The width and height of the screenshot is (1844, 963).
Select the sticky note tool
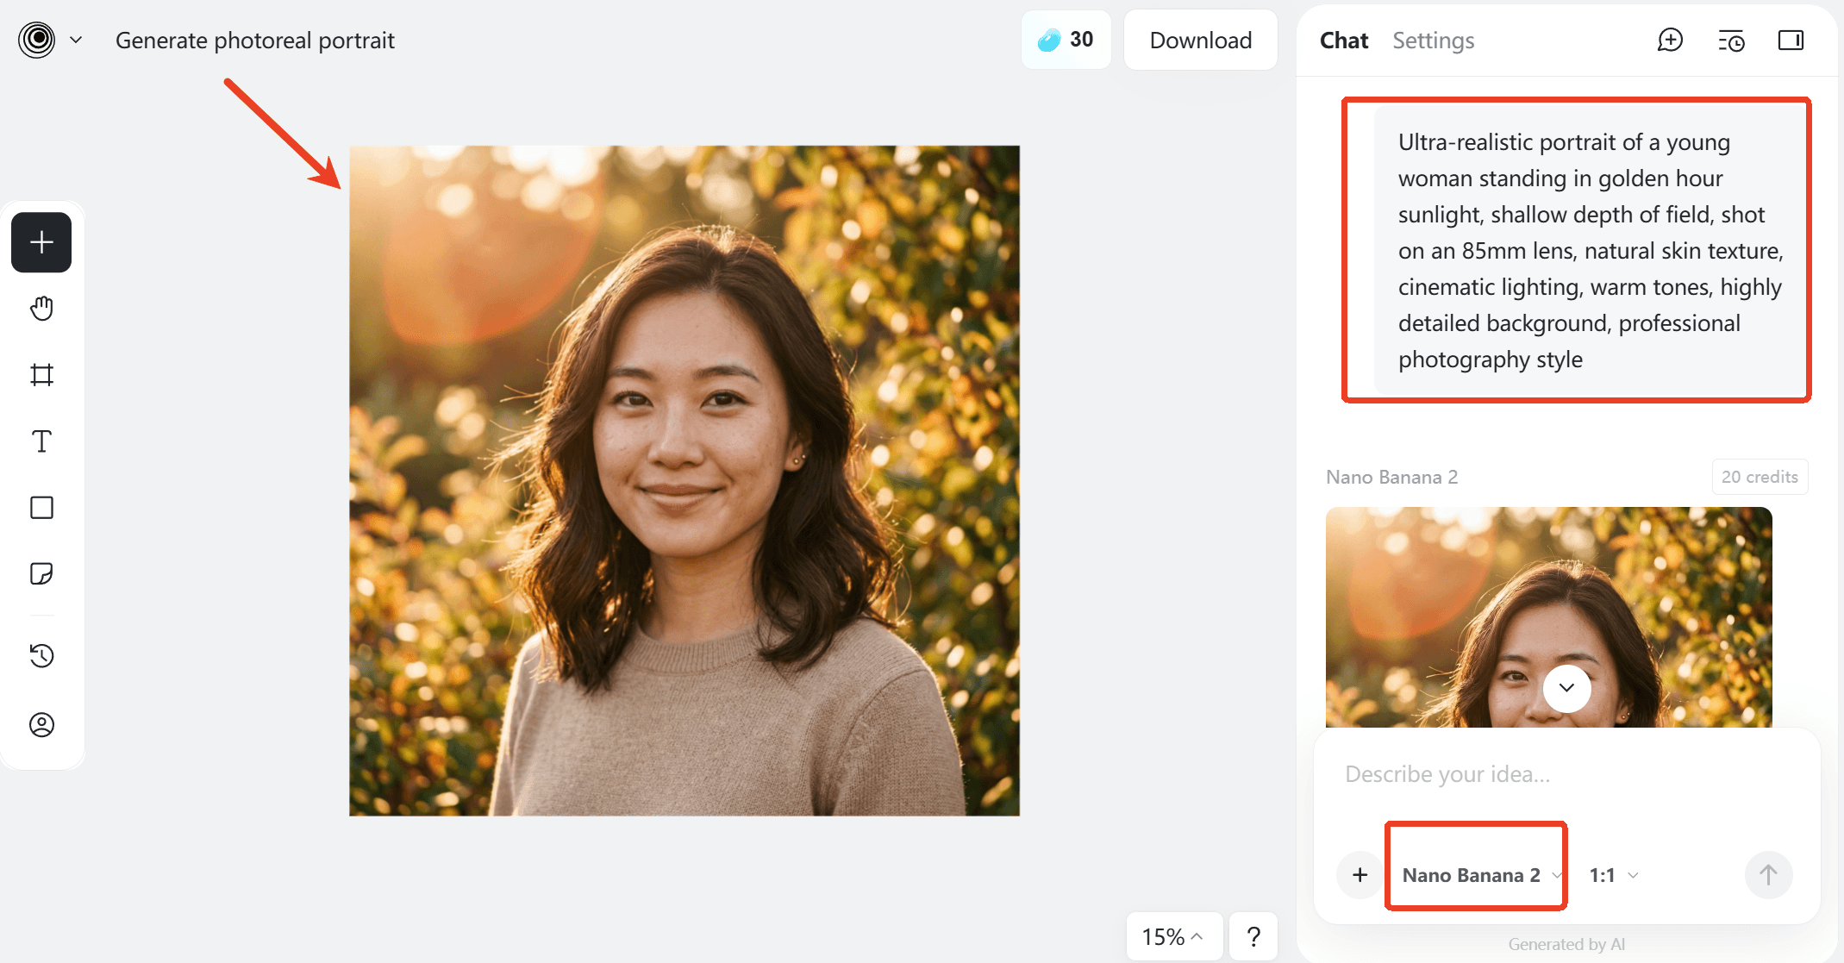click(x=41, y=574)
